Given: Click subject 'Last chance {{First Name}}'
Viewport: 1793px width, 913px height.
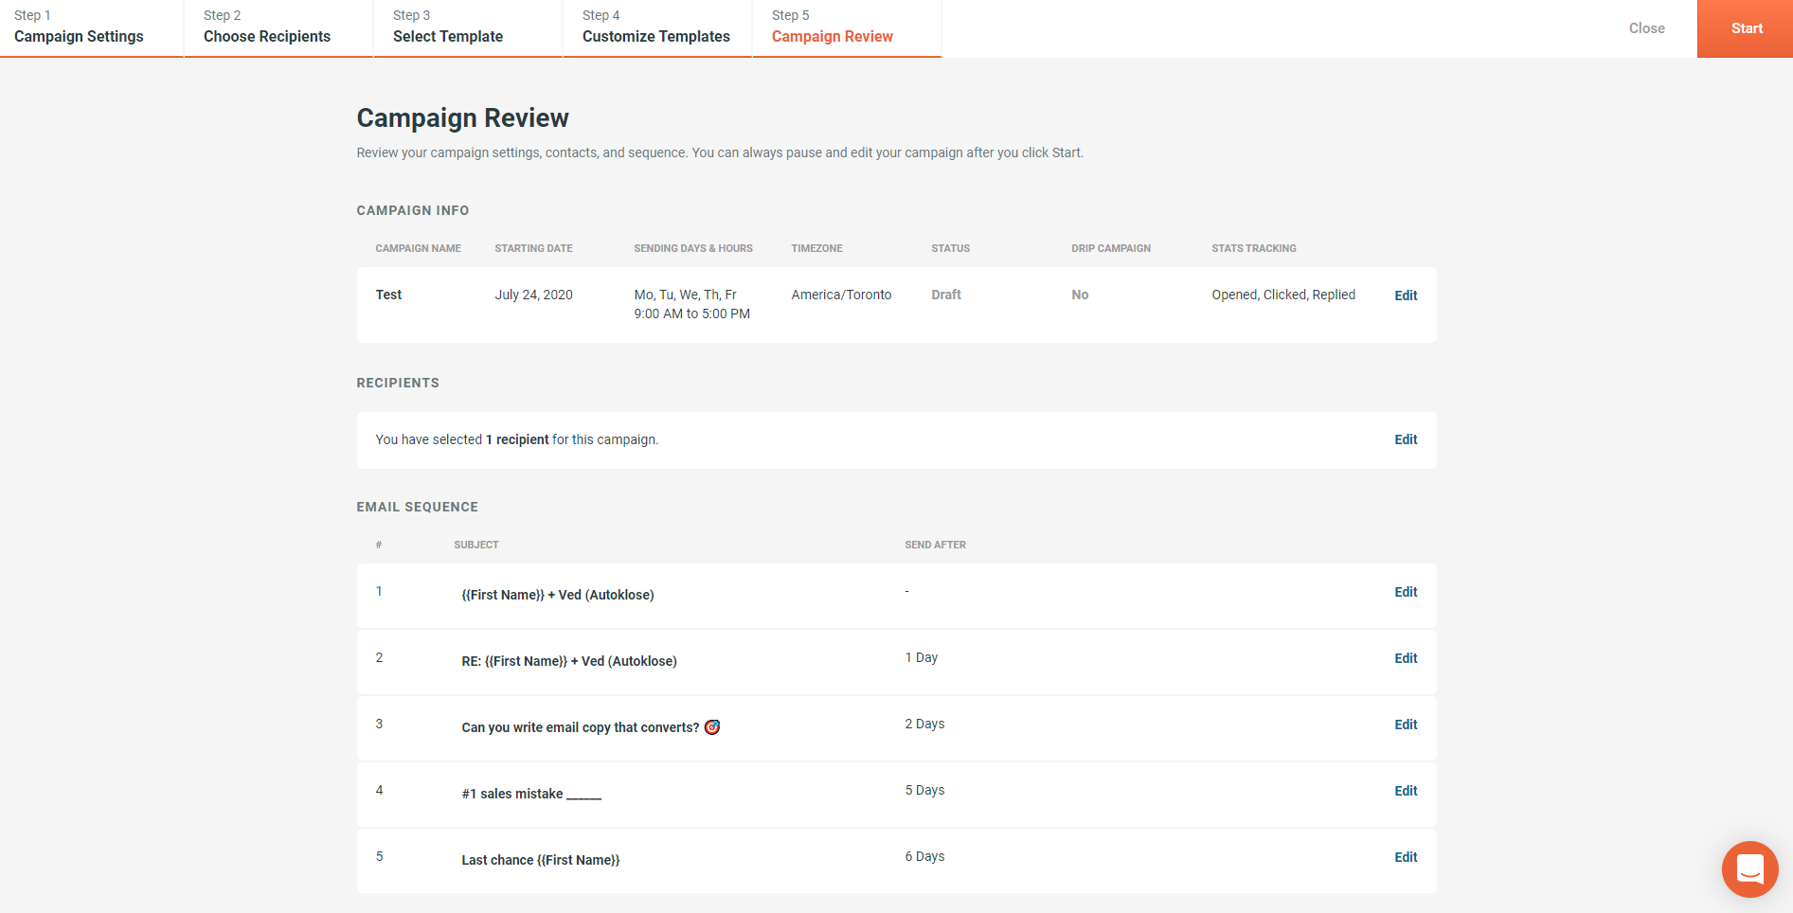Looking at the screenshot, I should [x=540, y=860].
